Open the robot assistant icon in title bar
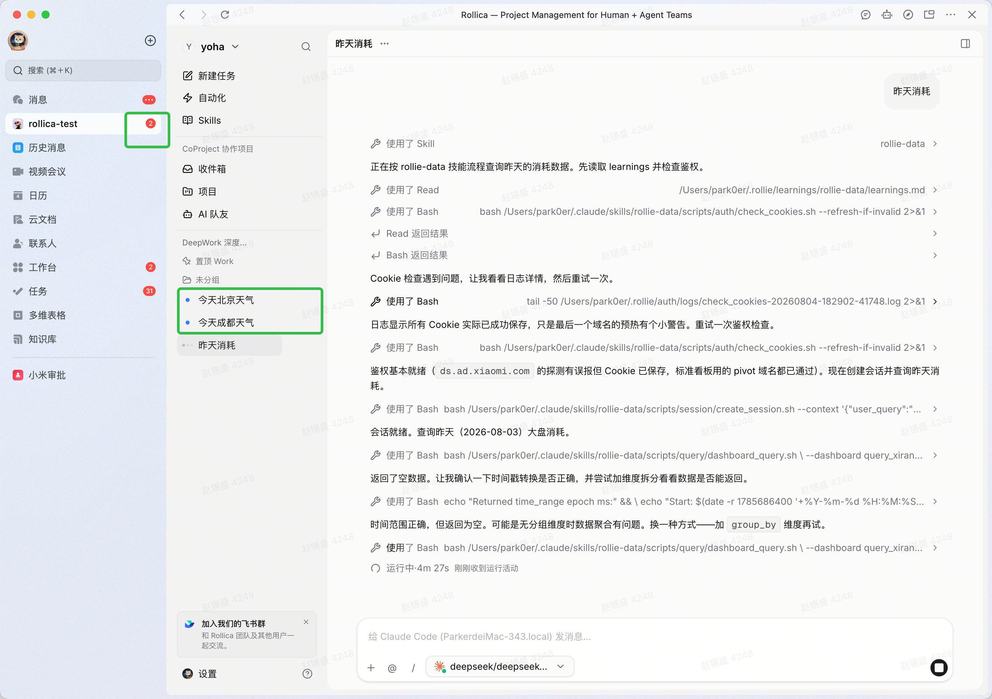 coord(887,15)
